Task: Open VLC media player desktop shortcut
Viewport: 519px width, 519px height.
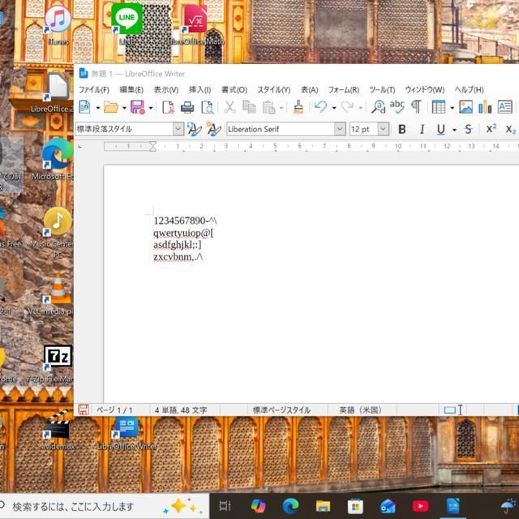Action: pyautogui.click(x=57, y=294)
